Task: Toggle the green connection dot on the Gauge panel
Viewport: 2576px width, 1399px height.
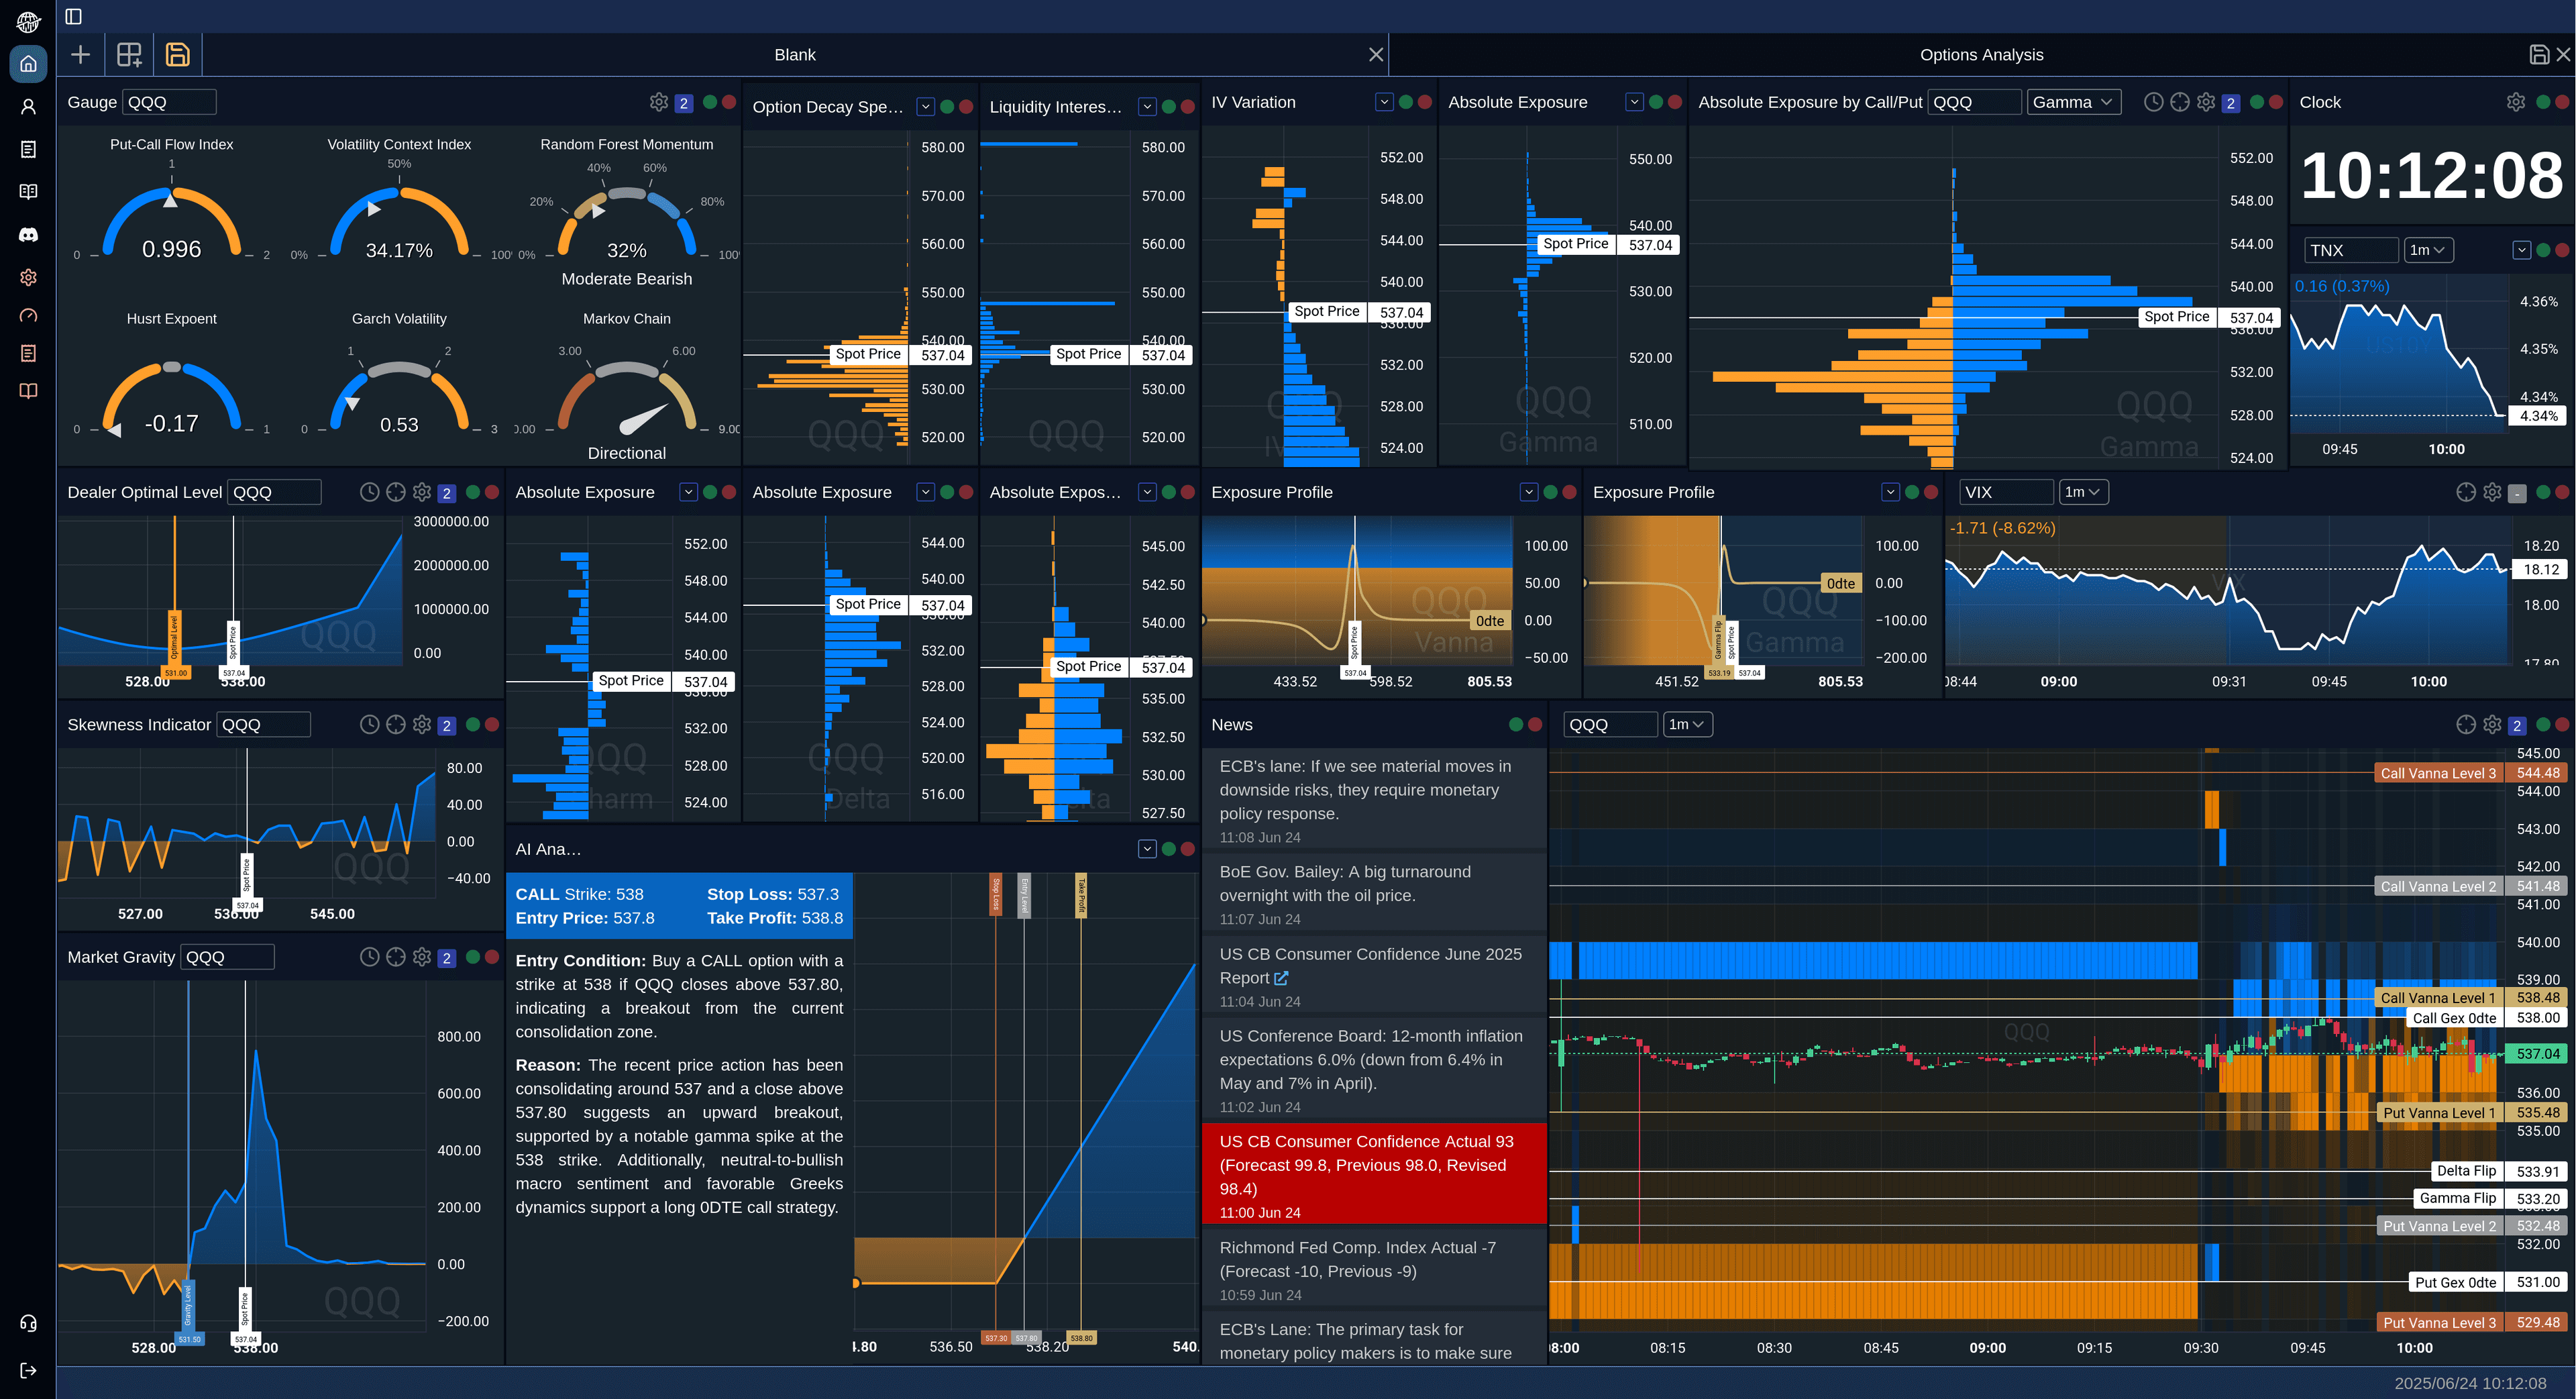Action: click(711, 102)
